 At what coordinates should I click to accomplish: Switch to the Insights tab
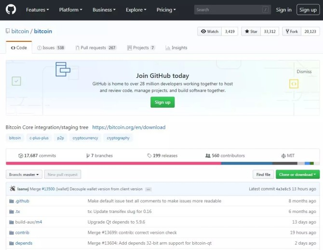176,48
